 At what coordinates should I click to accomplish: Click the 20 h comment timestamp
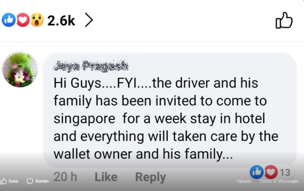pos(65,177)
